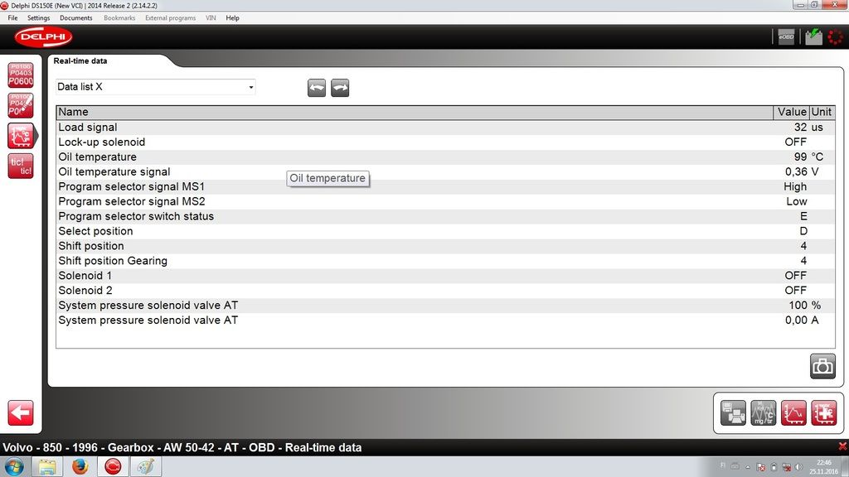Open the VIN menu
The image size is (849, 477).
tap(211, 18)
